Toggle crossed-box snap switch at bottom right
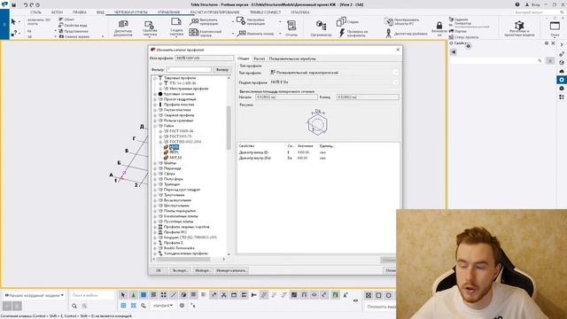The image size is (567, 319). (x=369, y=295)
